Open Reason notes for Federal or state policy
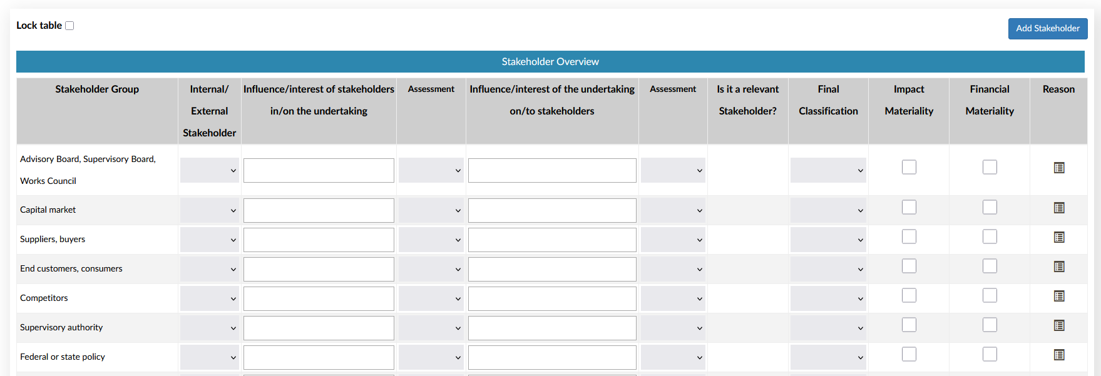The width and height of the screenshot is (1101, 376). tap(1059, 355)
